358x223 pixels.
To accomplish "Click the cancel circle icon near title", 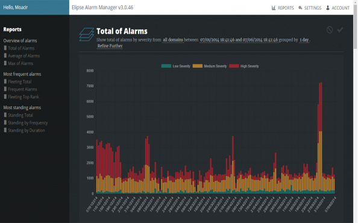I will click(x=330, y=30).
